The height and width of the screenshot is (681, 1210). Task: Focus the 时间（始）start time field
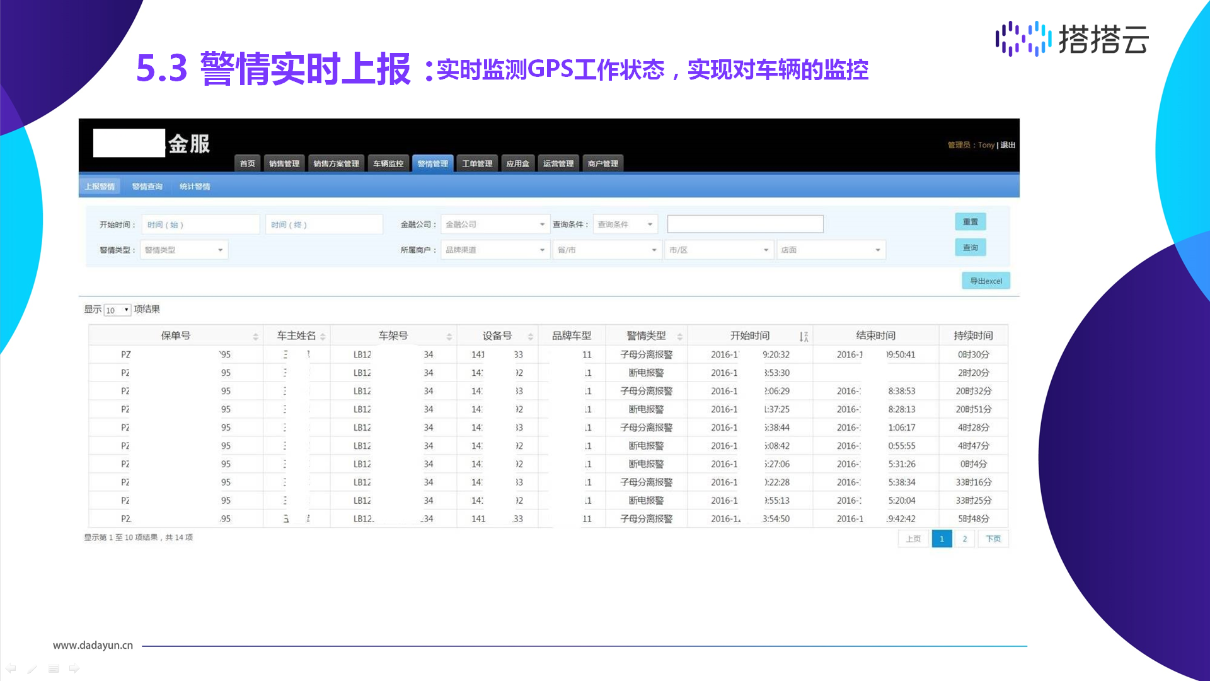tap(200, 224)
